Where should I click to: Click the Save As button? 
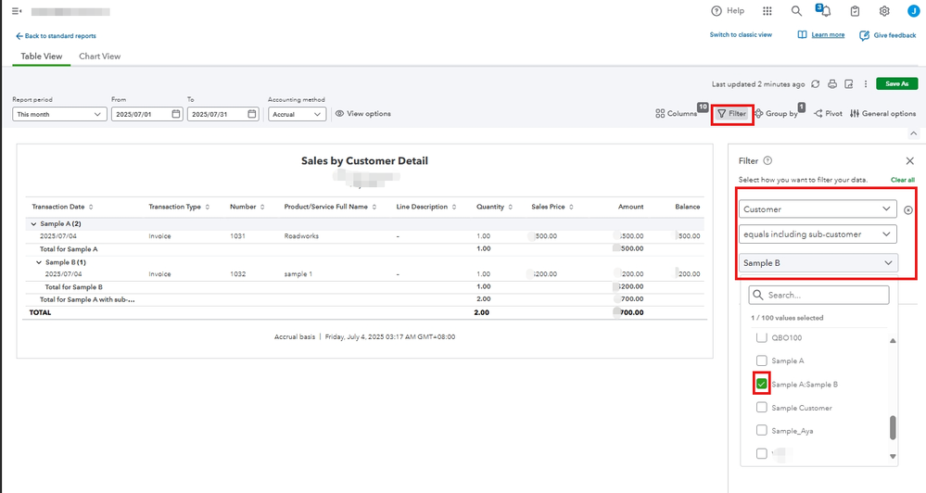(x=896, y=83)
